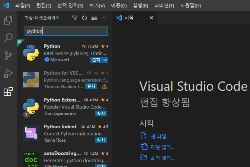Viewport: 250px width, 167px height.
Task: Click the extension pack badge showing 7
Action: coord(26,115)
